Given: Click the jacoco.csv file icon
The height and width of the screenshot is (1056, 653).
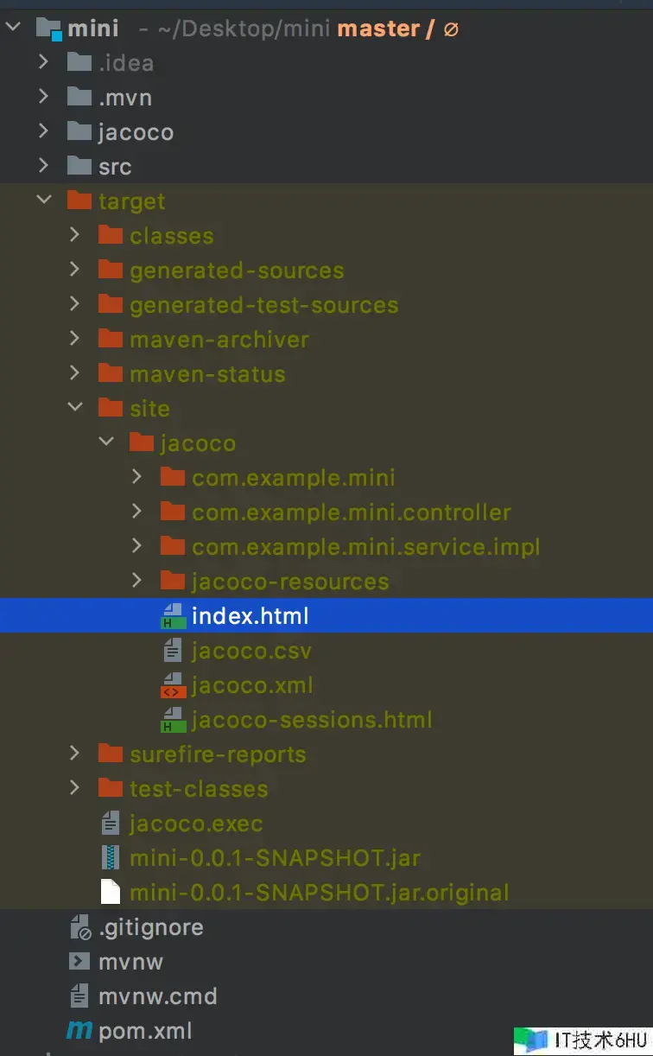Looking at the screenshot, I should [174, 651].
